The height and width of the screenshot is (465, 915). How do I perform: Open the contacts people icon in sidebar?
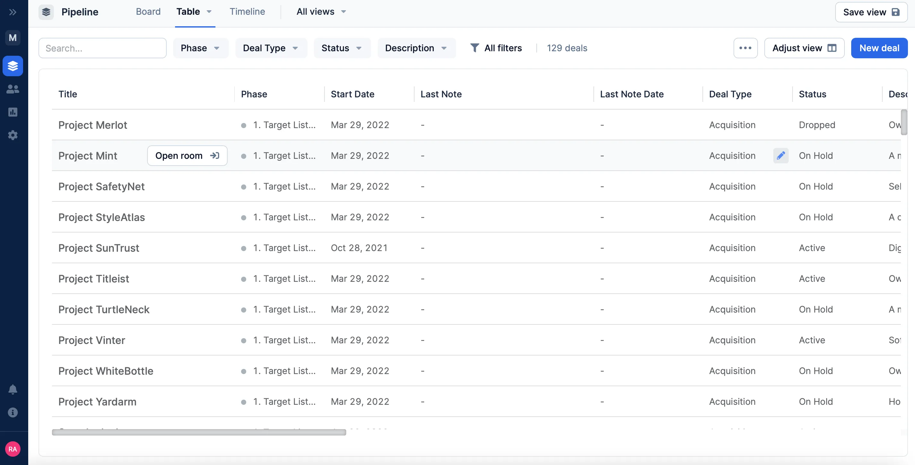tap(13, 89)
